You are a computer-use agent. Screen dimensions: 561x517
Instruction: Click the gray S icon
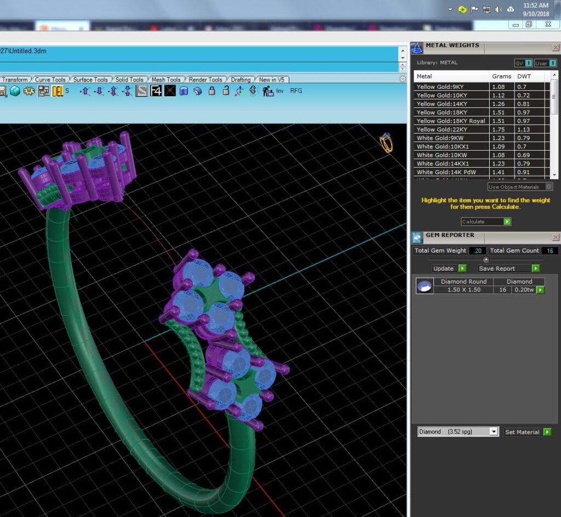tap(141, 91)
